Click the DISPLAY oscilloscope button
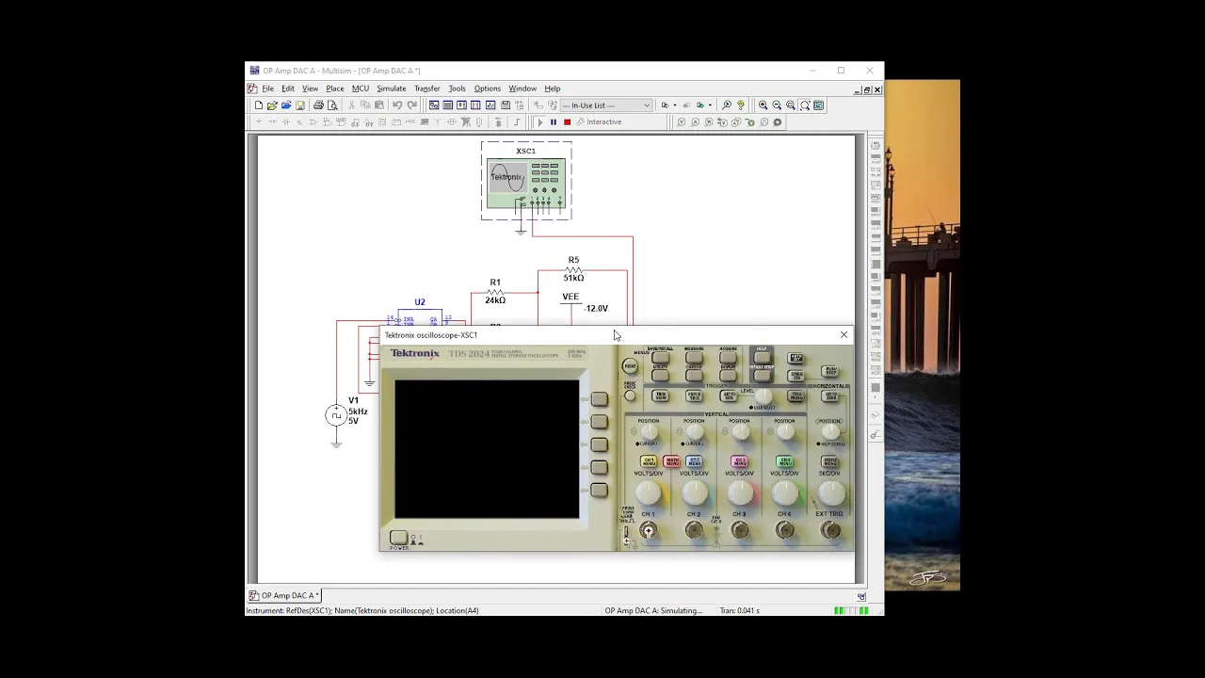Screen dimensions: 1205x678 (x=729, y=375)
